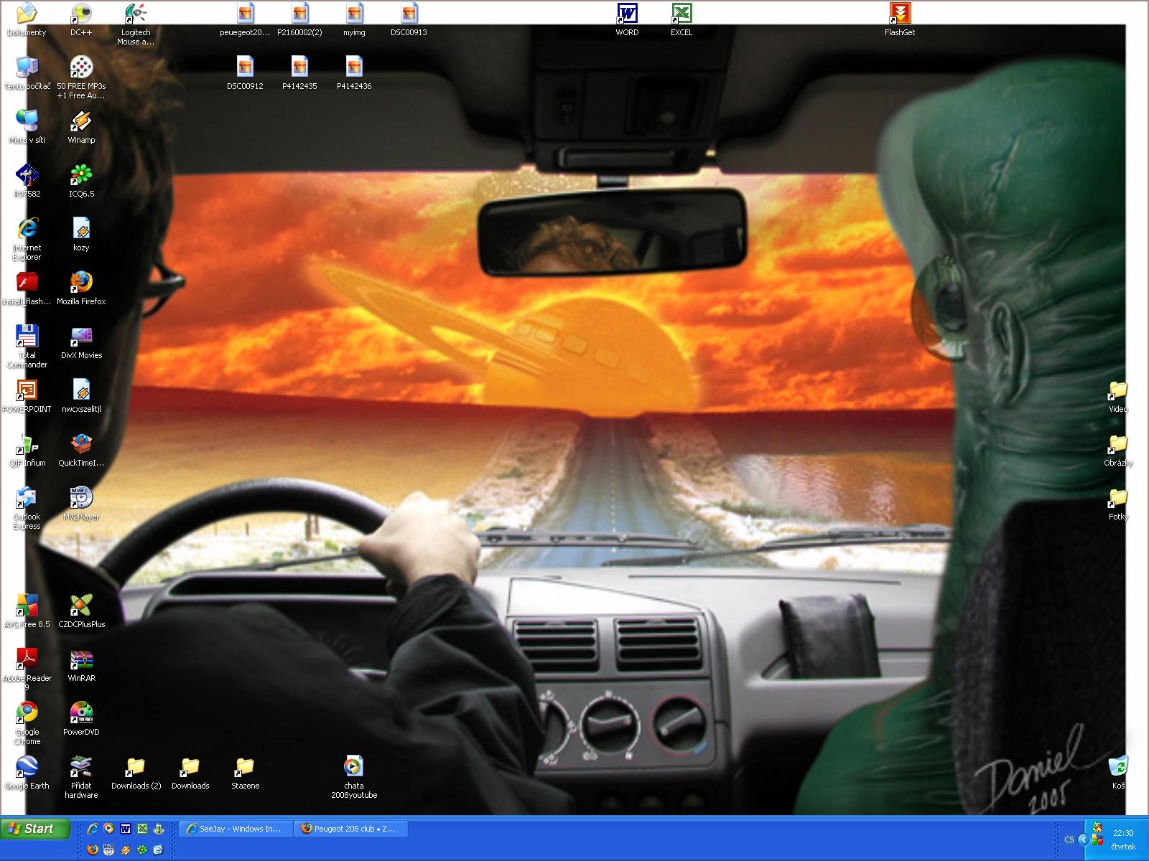Select the PowerDVD desktop icon
Image resolution: width=1149 pixels, height=861 pixels.
[x=81, y=713]
